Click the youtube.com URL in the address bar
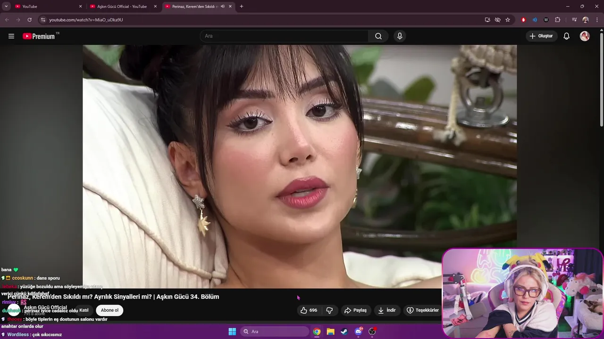This screenshot has width=604, height=339. click(x=86, y=20)
